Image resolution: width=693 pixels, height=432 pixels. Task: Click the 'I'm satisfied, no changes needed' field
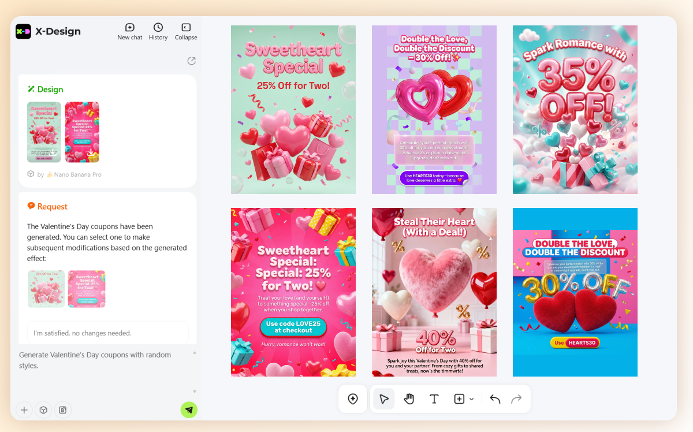tap(107, 332)
